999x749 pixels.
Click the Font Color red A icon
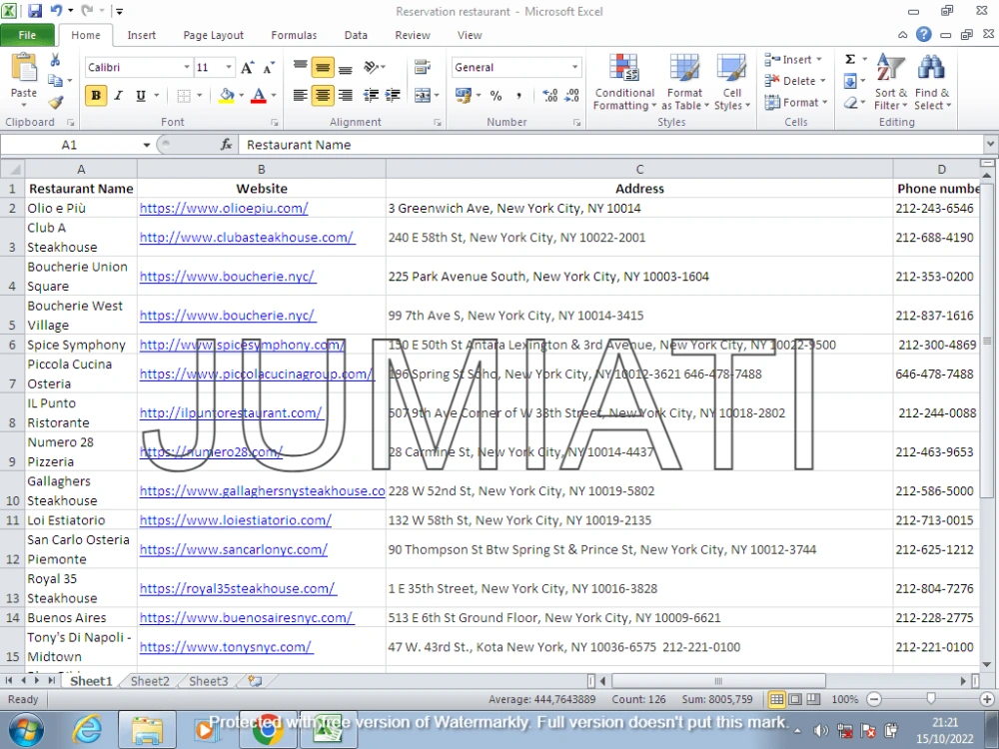click(x=258, y=96)
